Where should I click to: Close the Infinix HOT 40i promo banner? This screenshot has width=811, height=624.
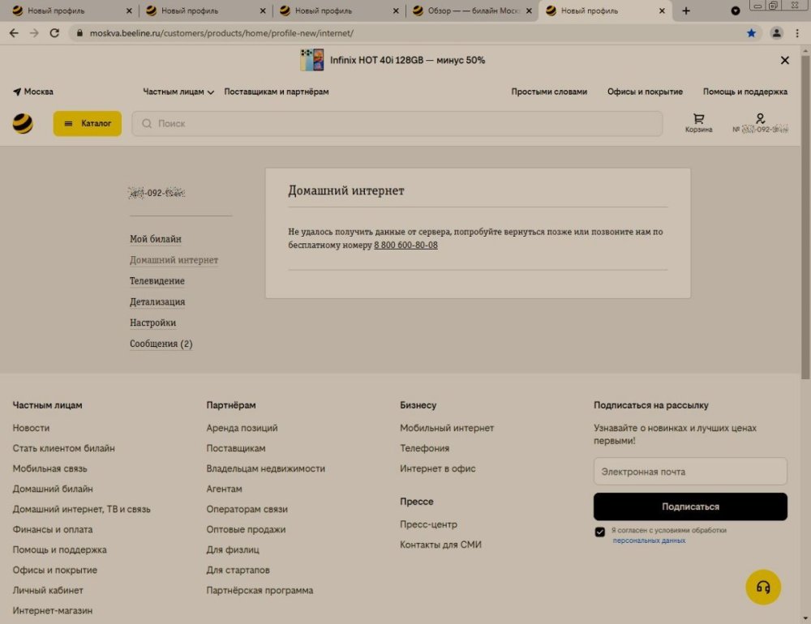pyautogui.click(x=784, y=60)
